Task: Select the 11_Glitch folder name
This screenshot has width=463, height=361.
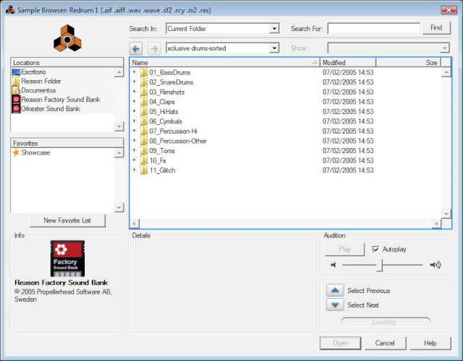Action: click(x=162, y=170)
